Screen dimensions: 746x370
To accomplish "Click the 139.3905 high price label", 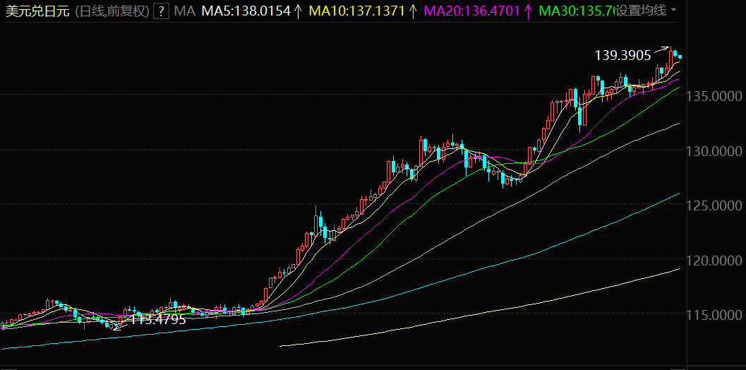I will pos(622,56).
